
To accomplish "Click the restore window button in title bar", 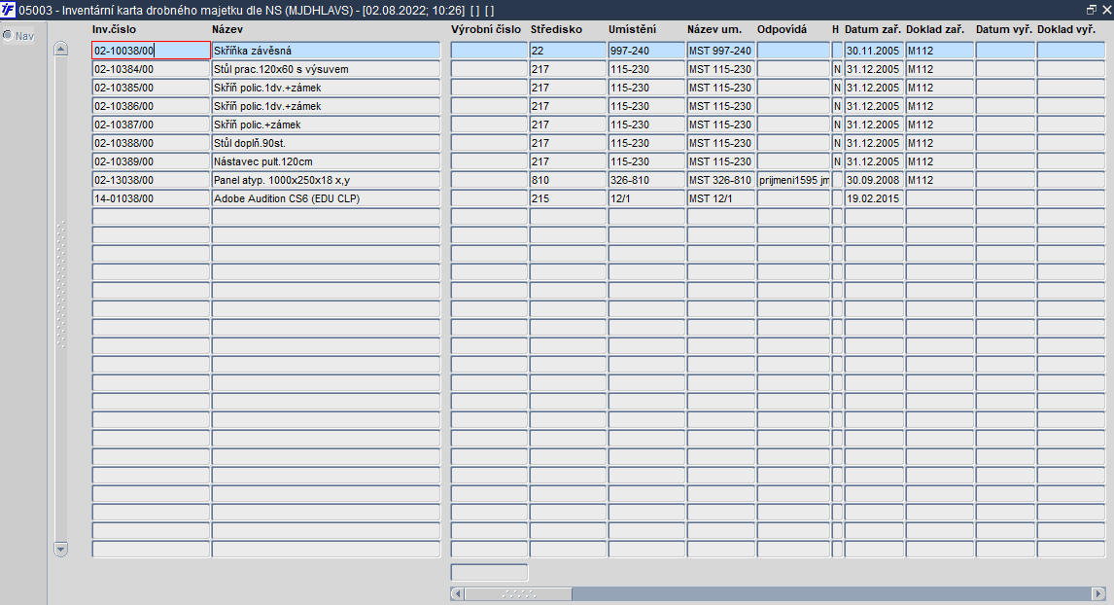I will click(x=1092, y=10).
